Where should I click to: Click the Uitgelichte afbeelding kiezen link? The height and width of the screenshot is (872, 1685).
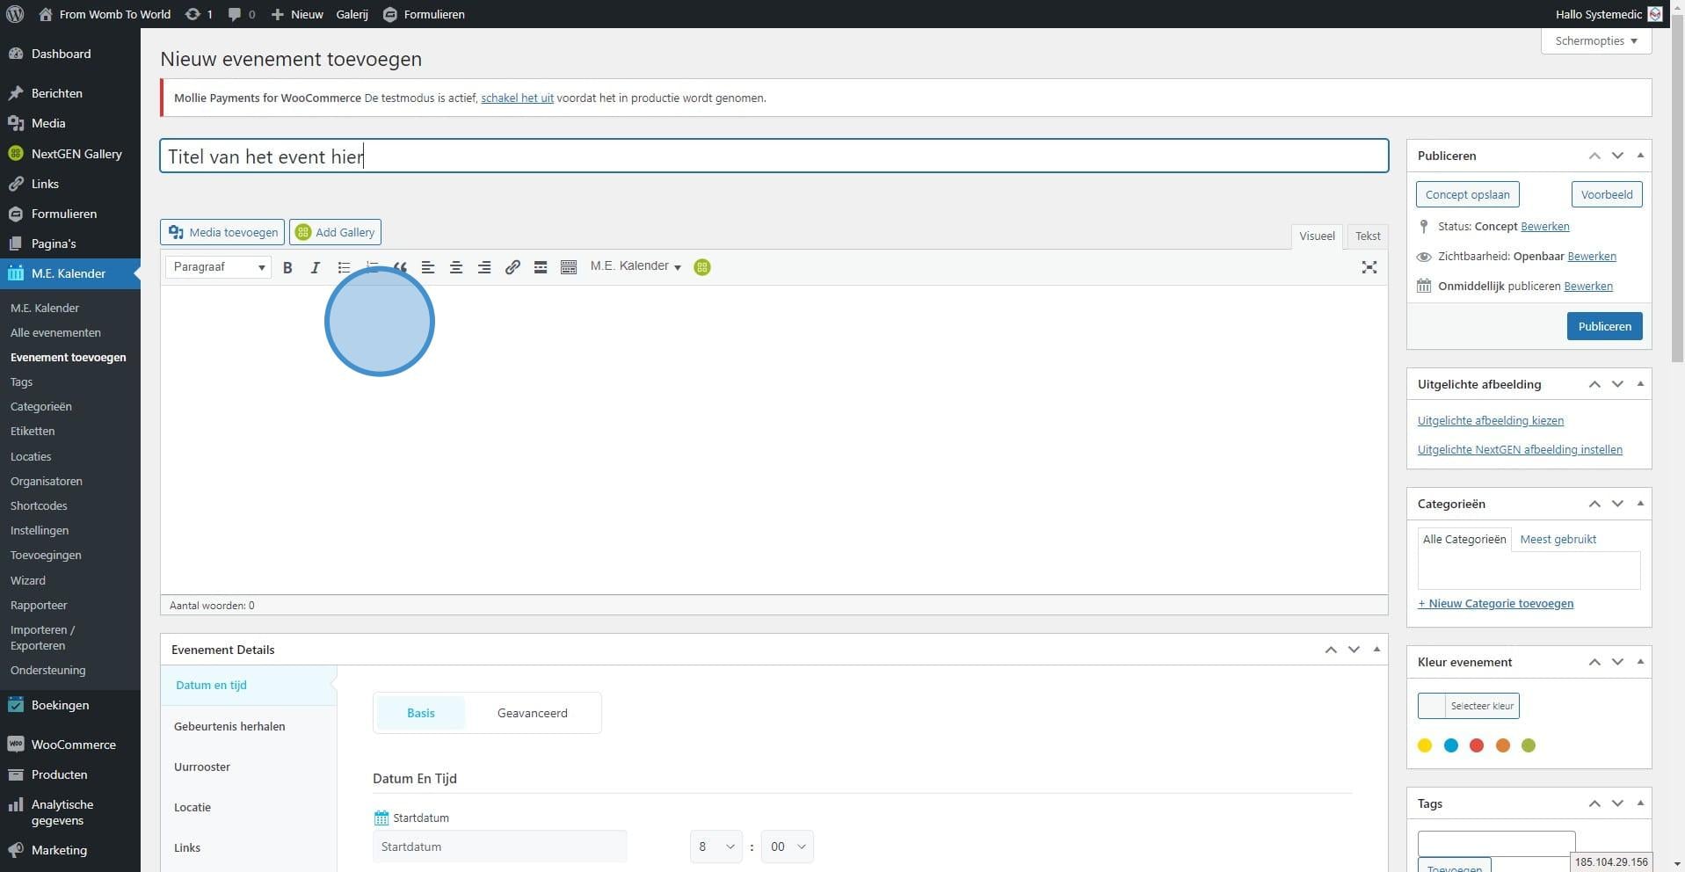point(1491,421)
